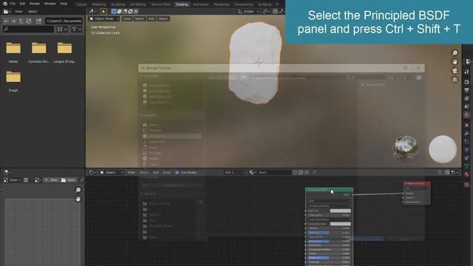
Task: Open the Physics properties tab
Action: pos(467,149)
